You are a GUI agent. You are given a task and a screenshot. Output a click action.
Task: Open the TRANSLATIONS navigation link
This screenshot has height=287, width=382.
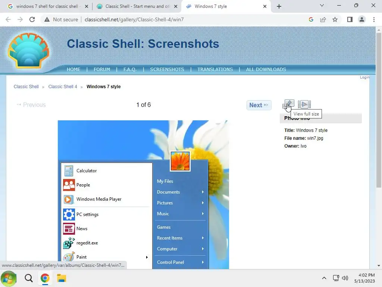(215, 69)
